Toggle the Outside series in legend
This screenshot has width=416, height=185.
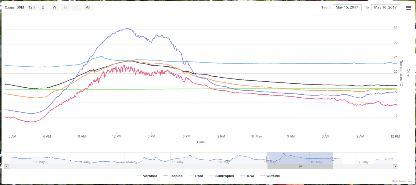pos(270,176)
